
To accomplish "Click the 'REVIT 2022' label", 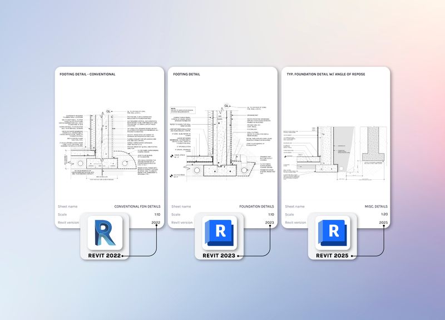I will click(x=105, y=255).
